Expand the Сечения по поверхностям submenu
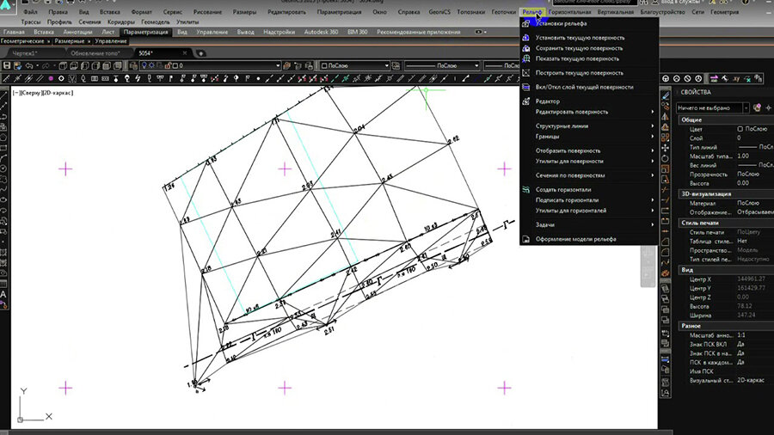The image size is (774, 435). (x=589, y=175)
